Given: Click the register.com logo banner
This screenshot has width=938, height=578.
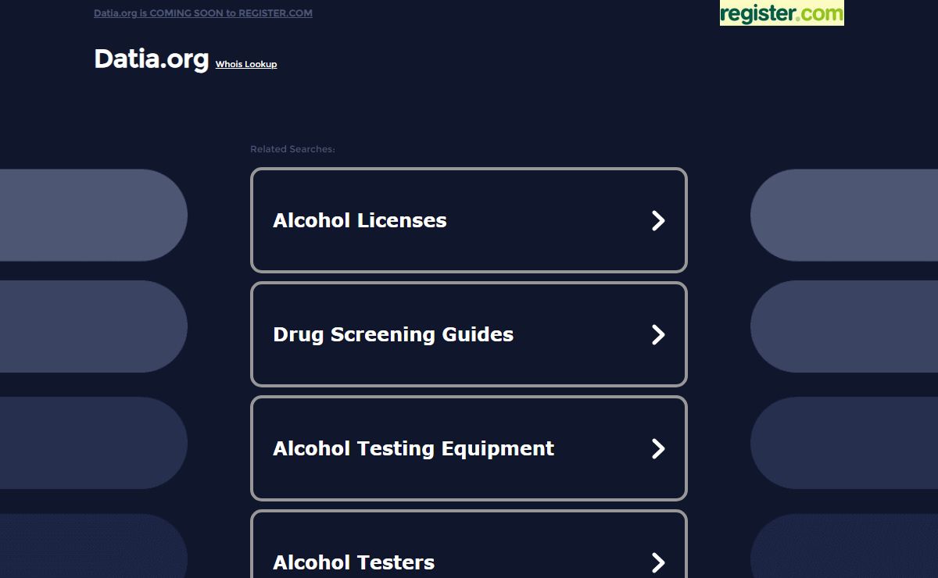Looking at the screenshot, I should [782, 13].
